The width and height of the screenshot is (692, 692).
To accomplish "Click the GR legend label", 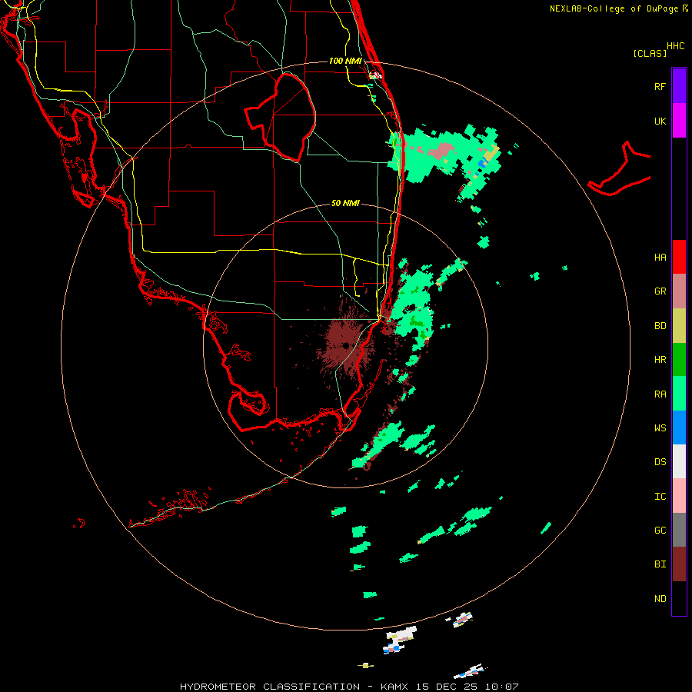I will [x=660, y=291].
